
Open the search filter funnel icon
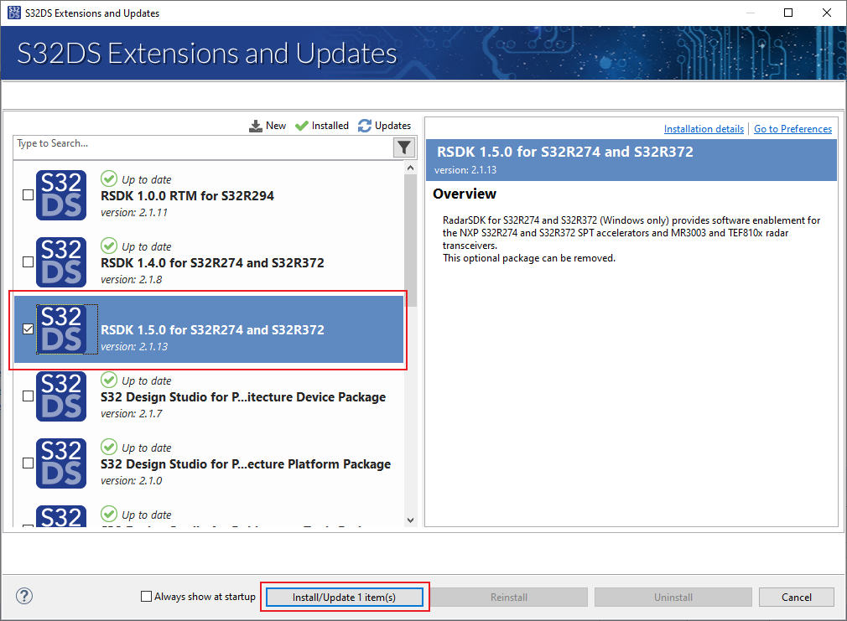coord(403,147)
